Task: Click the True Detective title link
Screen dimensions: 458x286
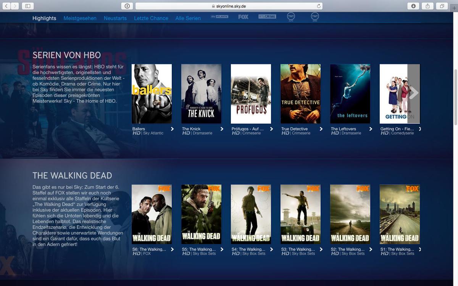Action: (x=294, y=129)
